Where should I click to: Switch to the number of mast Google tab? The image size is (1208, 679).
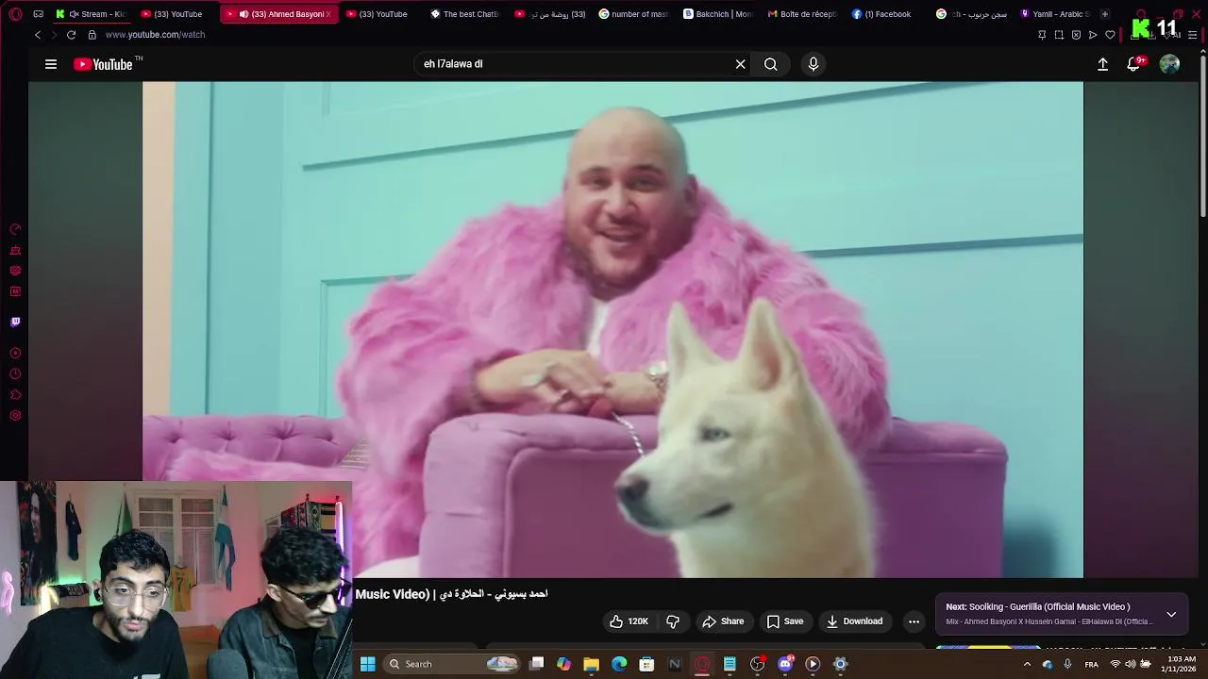click(x=634, y=14)
